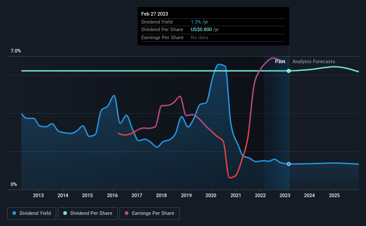Click the 1.3% dividend yield value in tooltip
This screenshot has height=226, width=366.
click(x=196, y=22)
